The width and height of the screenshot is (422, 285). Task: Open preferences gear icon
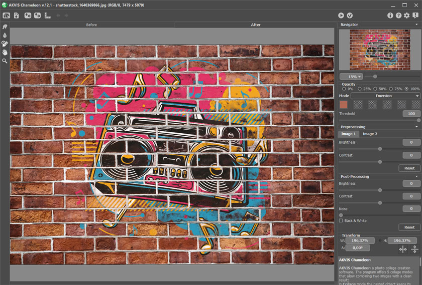coord(406,16)
